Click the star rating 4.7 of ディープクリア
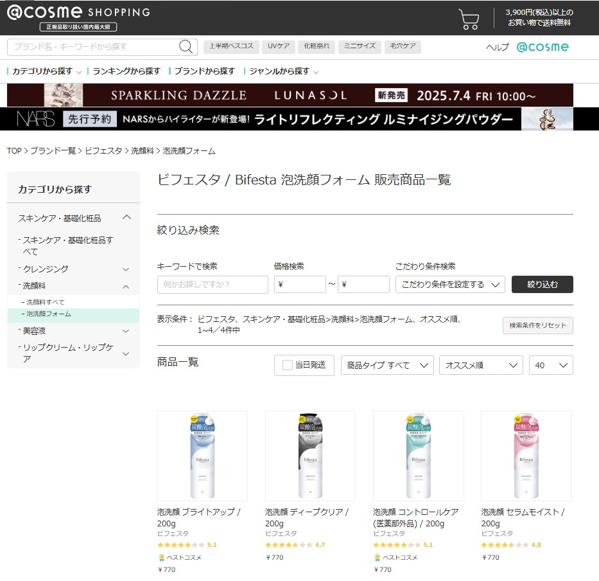This screenshot has height=581, width=599. [295, 544]
